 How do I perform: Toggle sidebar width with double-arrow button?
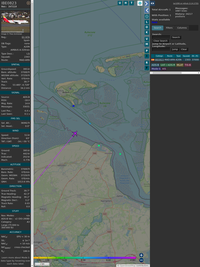click(x=152, y=3)
